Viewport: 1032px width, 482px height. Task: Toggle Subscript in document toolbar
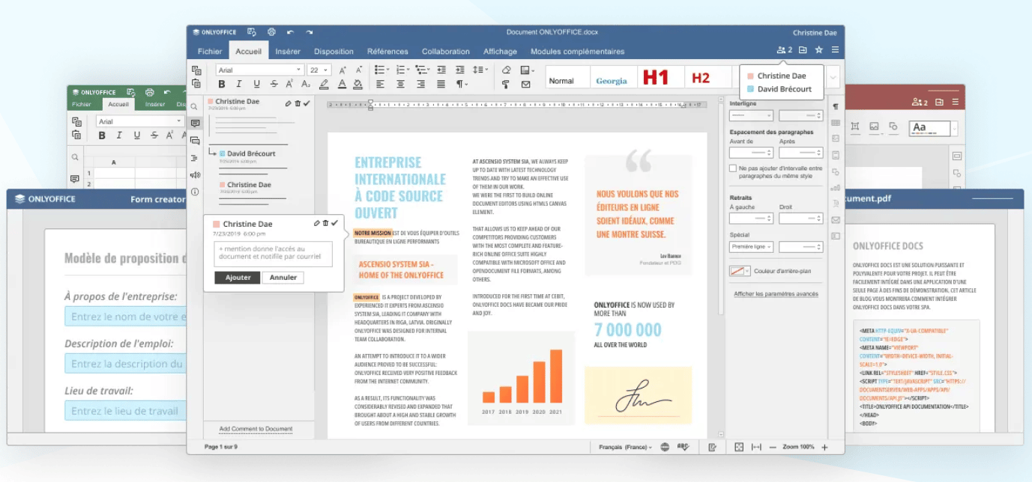click(307, 85)
